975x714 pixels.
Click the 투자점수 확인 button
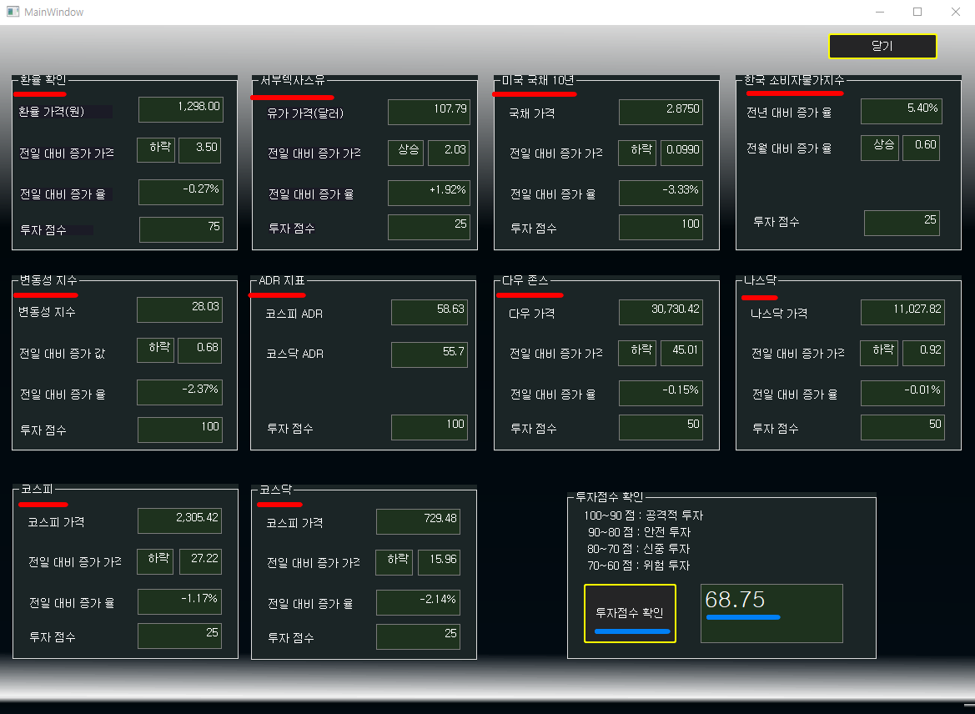[630, 613]
